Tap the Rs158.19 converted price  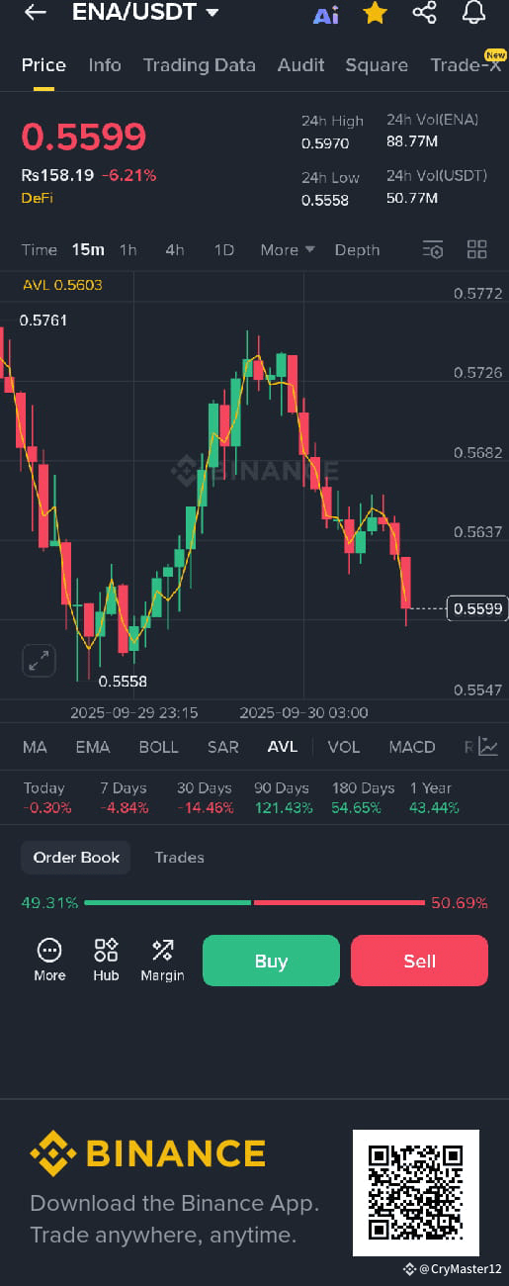pyautogui.click(x=57, y=175)
